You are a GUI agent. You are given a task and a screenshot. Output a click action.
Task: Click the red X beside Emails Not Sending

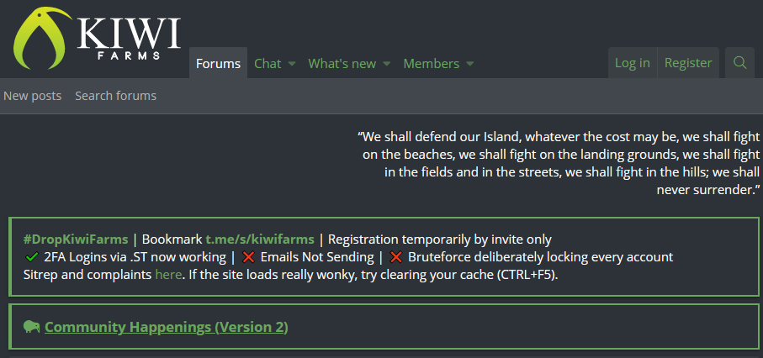(x=248, y=257)
